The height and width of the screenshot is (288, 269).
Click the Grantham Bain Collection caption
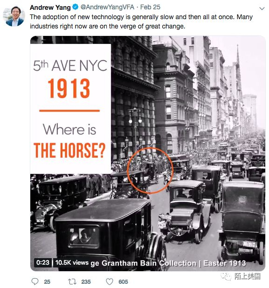click(x=149, y=263)
